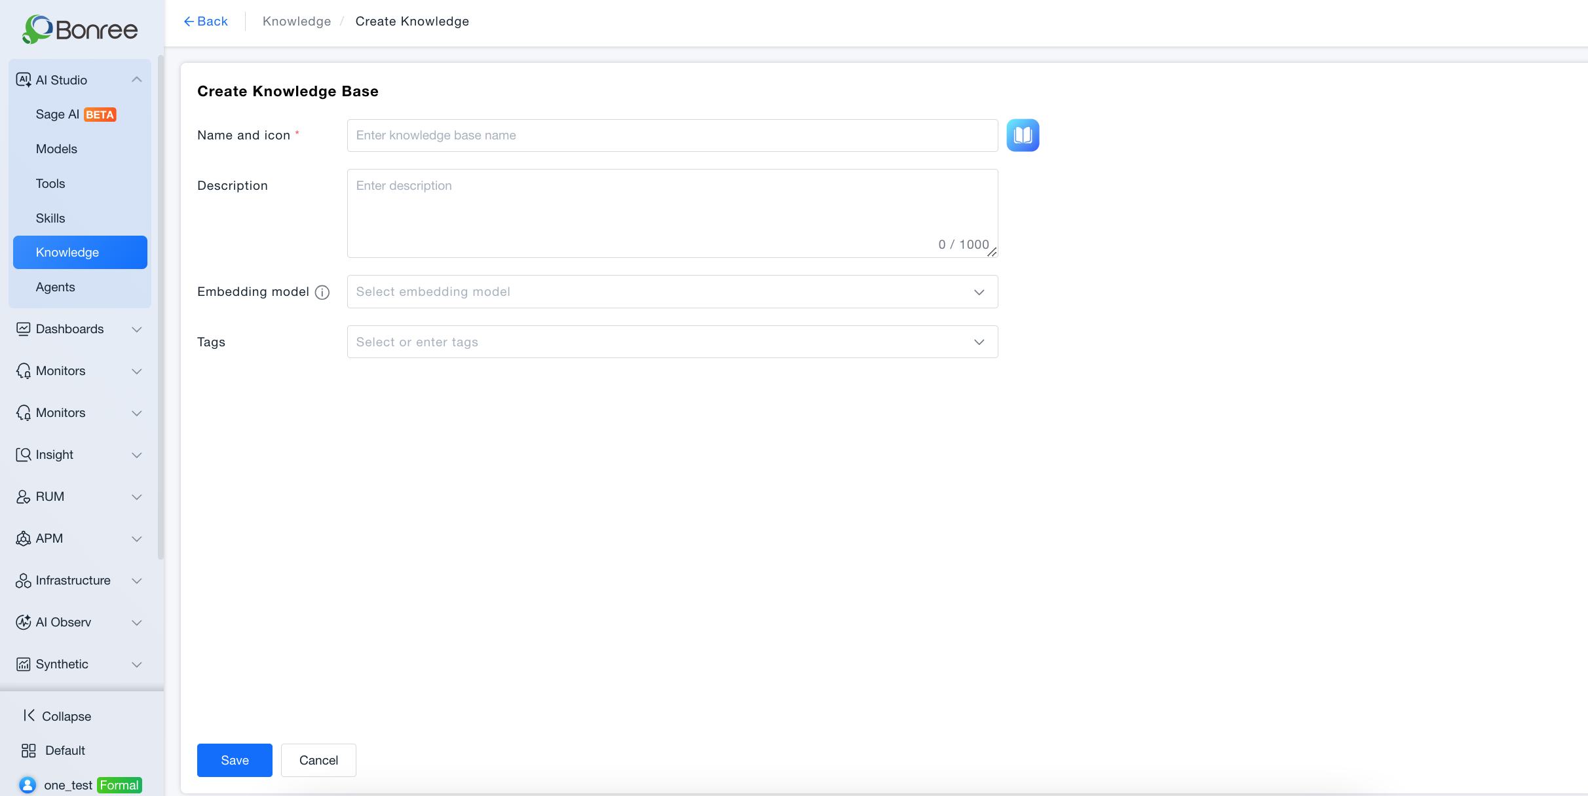Expand the APM menu section
This screenshot has width=1588, height=796.
(x=80, y=538)
